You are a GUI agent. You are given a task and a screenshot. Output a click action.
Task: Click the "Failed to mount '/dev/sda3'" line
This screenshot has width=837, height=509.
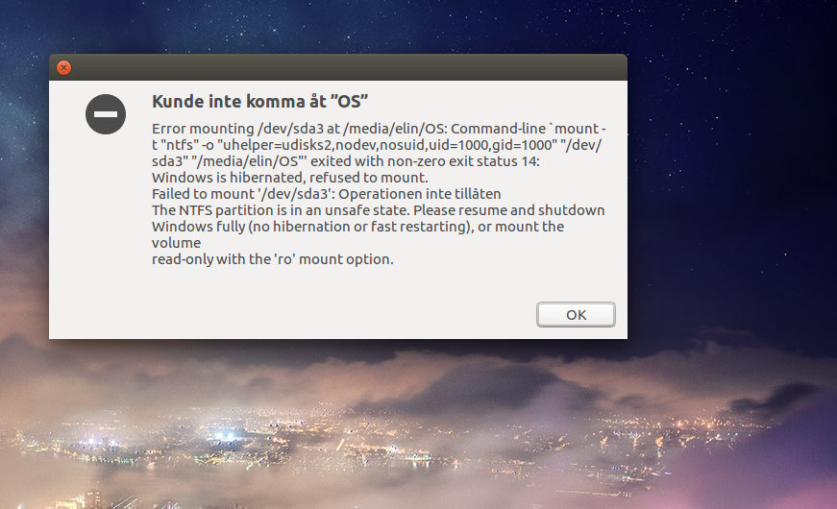coord(326,194)
